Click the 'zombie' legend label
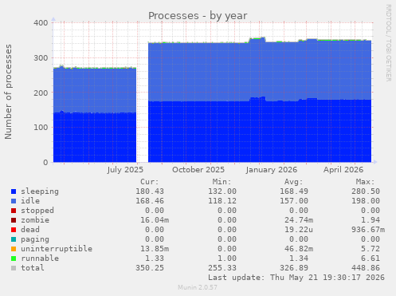 [x=35, y=220]
